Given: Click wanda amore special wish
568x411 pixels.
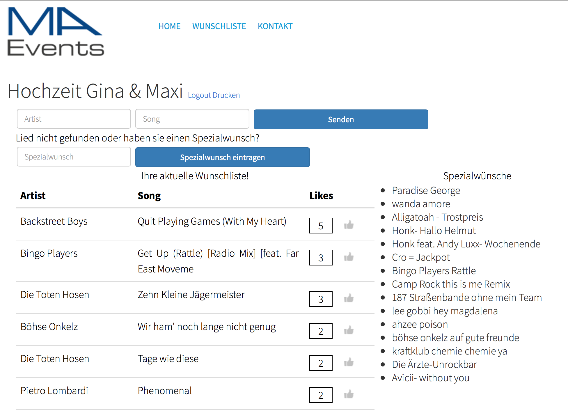Looking at the screenshot, I should click(421, 204).
